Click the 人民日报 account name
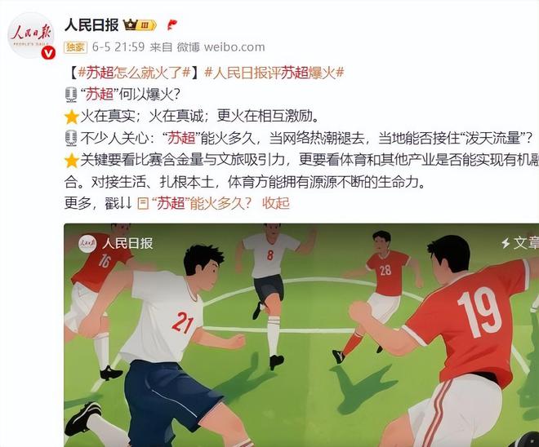539x447 pixels. click(91, 25)
